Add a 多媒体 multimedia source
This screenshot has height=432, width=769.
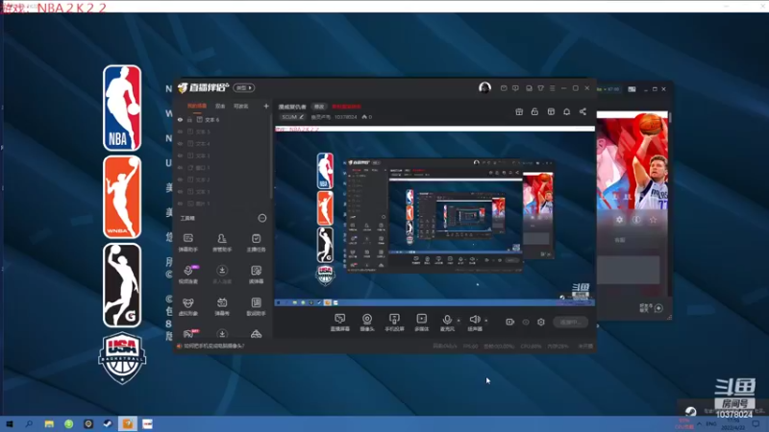[422, 323]
